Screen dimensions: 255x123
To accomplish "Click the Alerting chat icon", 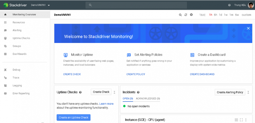I will coord(5,30).
